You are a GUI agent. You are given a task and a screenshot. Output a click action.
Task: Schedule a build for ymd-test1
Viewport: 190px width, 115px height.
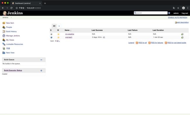[182, 37]
